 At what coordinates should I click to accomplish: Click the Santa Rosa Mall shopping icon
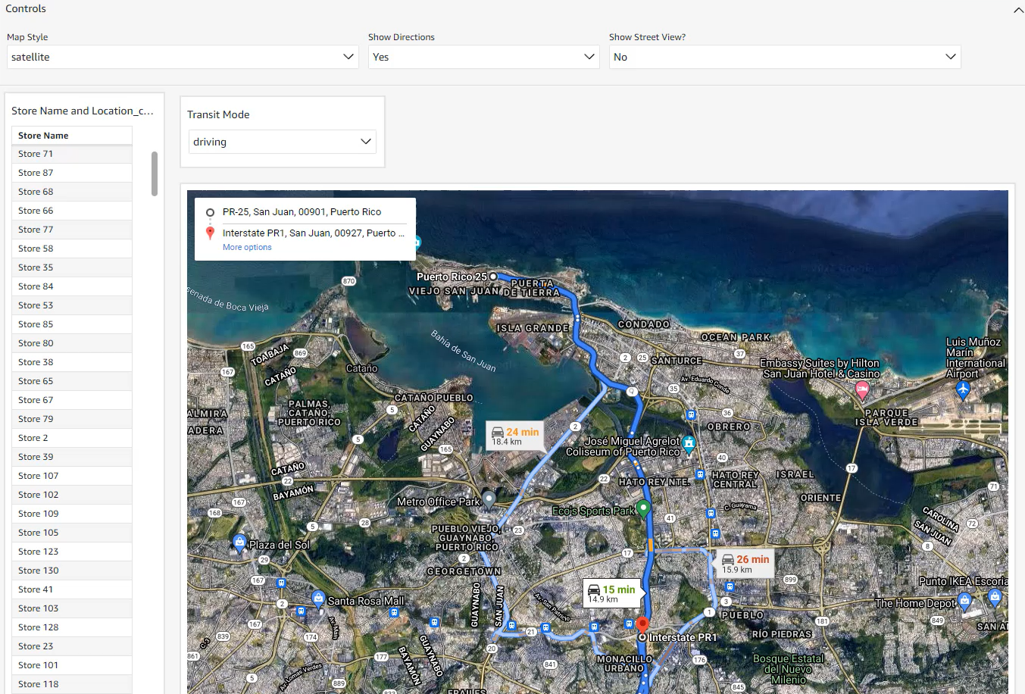(x=318, y=599)
